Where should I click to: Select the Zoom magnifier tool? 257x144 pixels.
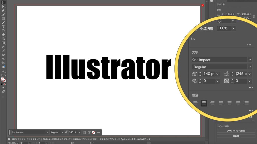[x=3, y=71]
